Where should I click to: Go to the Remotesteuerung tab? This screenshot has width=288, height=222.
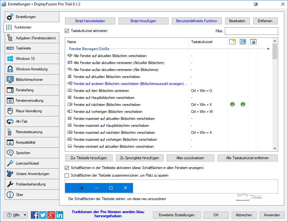(x=32, y=132)
